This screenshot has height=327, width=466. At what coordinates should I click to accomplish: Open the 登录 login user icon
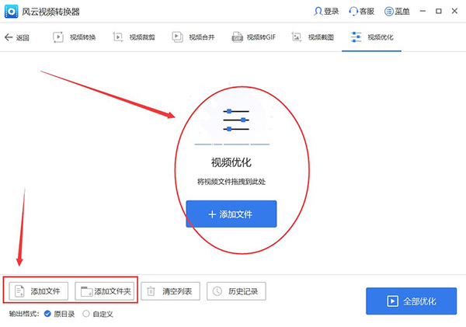coord(318,12)
